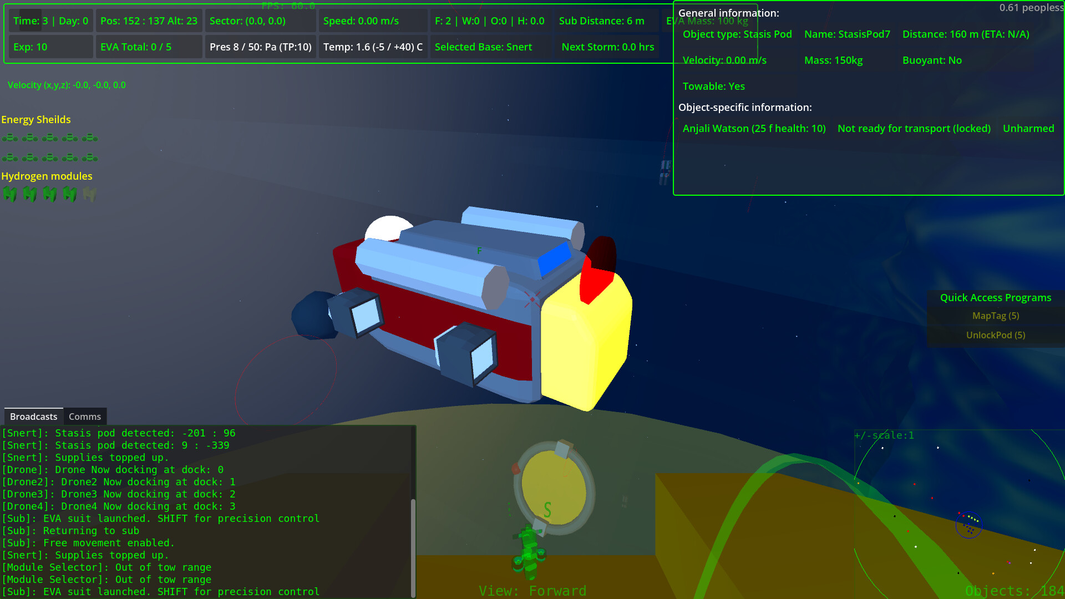Select the first energy shield icon, top row
This screenshot has width=1065, height=599.
(10, 138)
